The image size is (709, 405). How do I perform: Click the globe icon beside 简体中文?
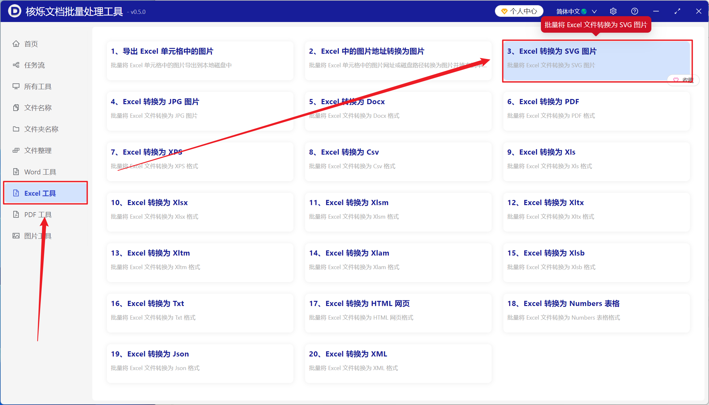click(584, 12)
